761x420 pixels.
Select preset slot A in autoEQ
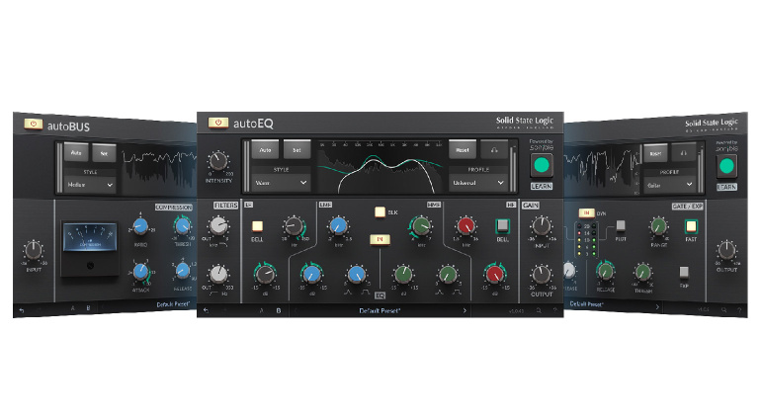tap(262, 310)
